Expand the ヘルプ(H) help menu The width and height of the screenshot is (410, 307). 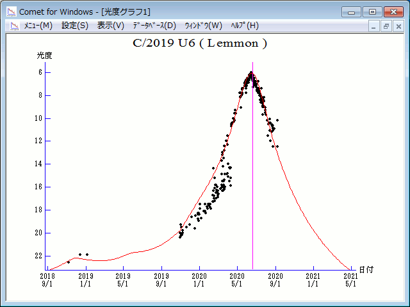pos(244,26)
